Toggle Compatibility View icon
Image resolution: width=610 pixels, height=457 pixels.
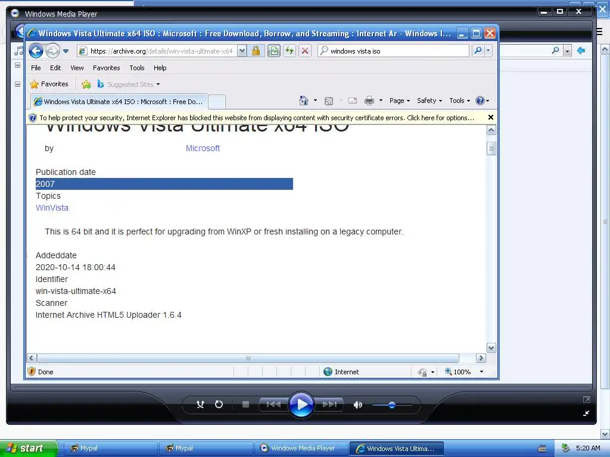pos(274,51)
